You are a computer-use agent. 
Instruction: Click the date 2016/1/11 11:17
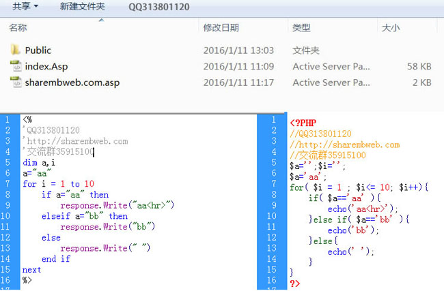point(238,82)
